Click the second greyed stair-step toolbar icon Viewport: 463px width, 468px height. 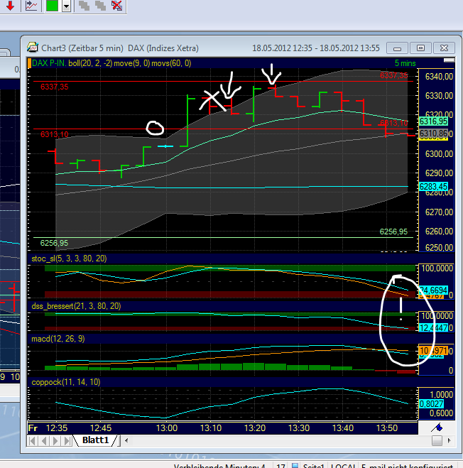(100, 6)
